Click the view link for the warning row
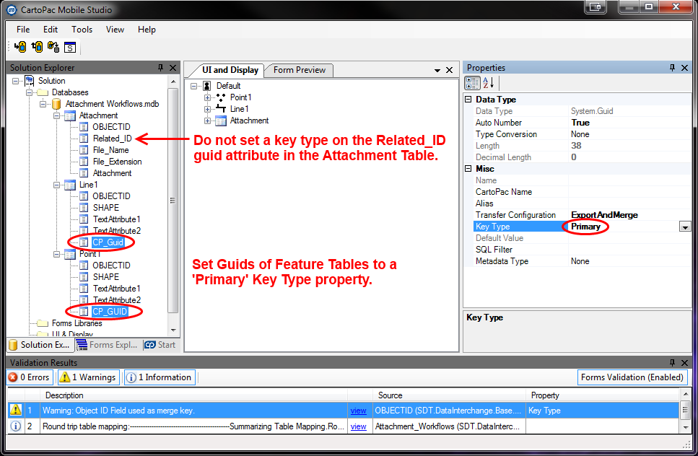 point(358,410)
